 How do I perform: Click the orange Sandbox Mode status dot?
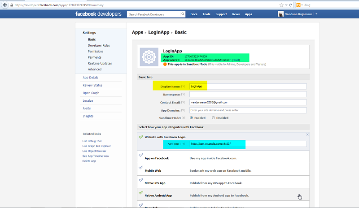(165, 64)
